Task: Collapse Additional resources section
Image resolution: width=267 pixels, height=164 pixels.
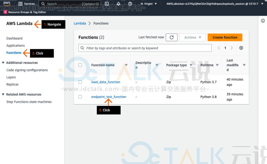Action: point(3,63)
